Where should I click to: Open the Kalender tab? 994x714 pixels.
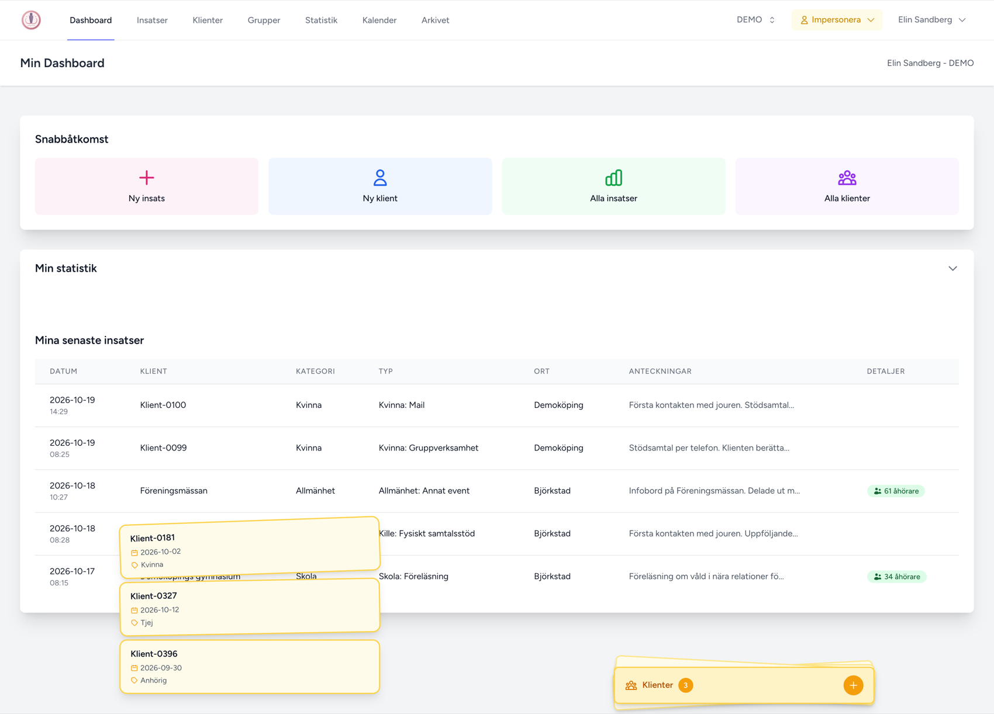pos(379,20)
